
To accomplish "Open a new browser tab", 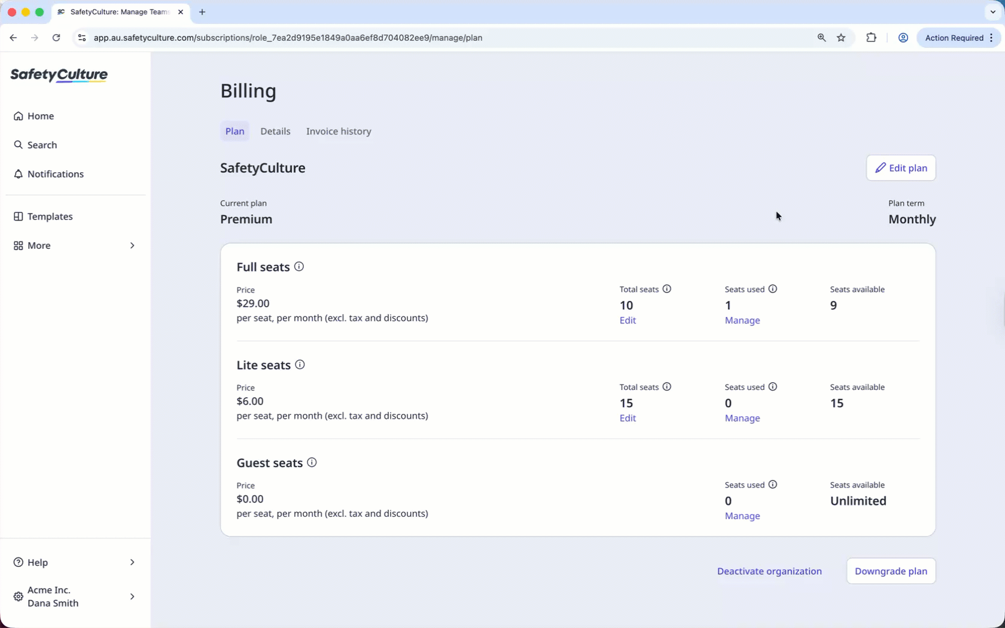I will (x=202, y=12).
